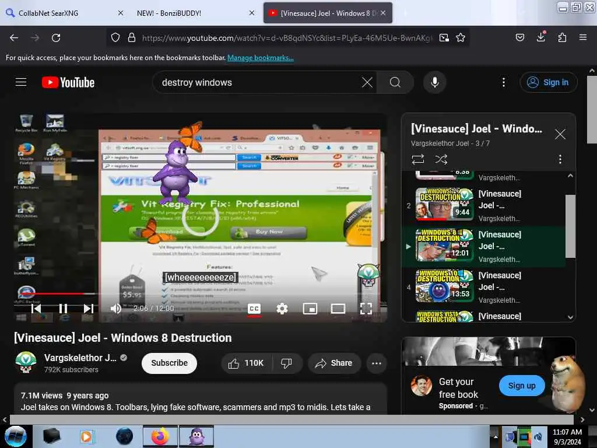Click the browser address bar URL
This screenshot has height=448, width=597.
tap(287, 38)
